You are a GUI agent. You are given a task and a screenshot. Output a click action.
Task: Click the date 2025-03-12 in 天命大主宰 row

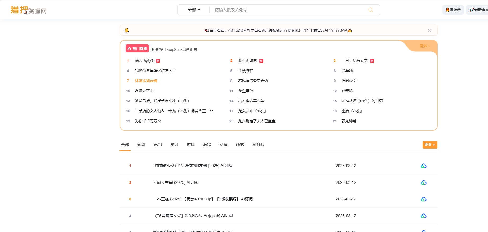click(346, 182)
